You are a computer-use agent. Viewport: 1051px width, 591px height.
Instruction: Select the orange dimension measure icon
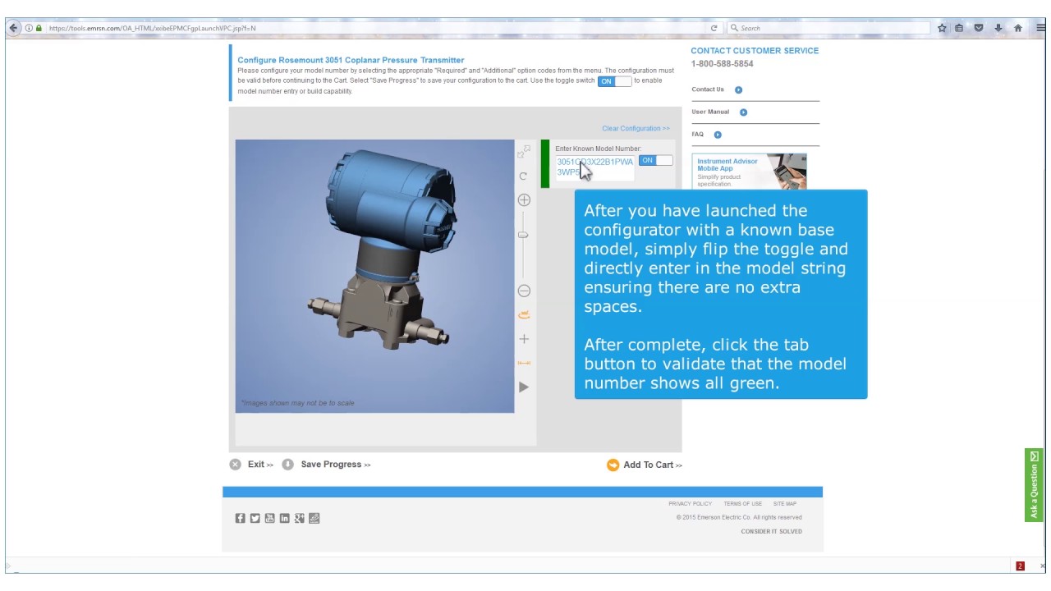[x=524, y=363]
